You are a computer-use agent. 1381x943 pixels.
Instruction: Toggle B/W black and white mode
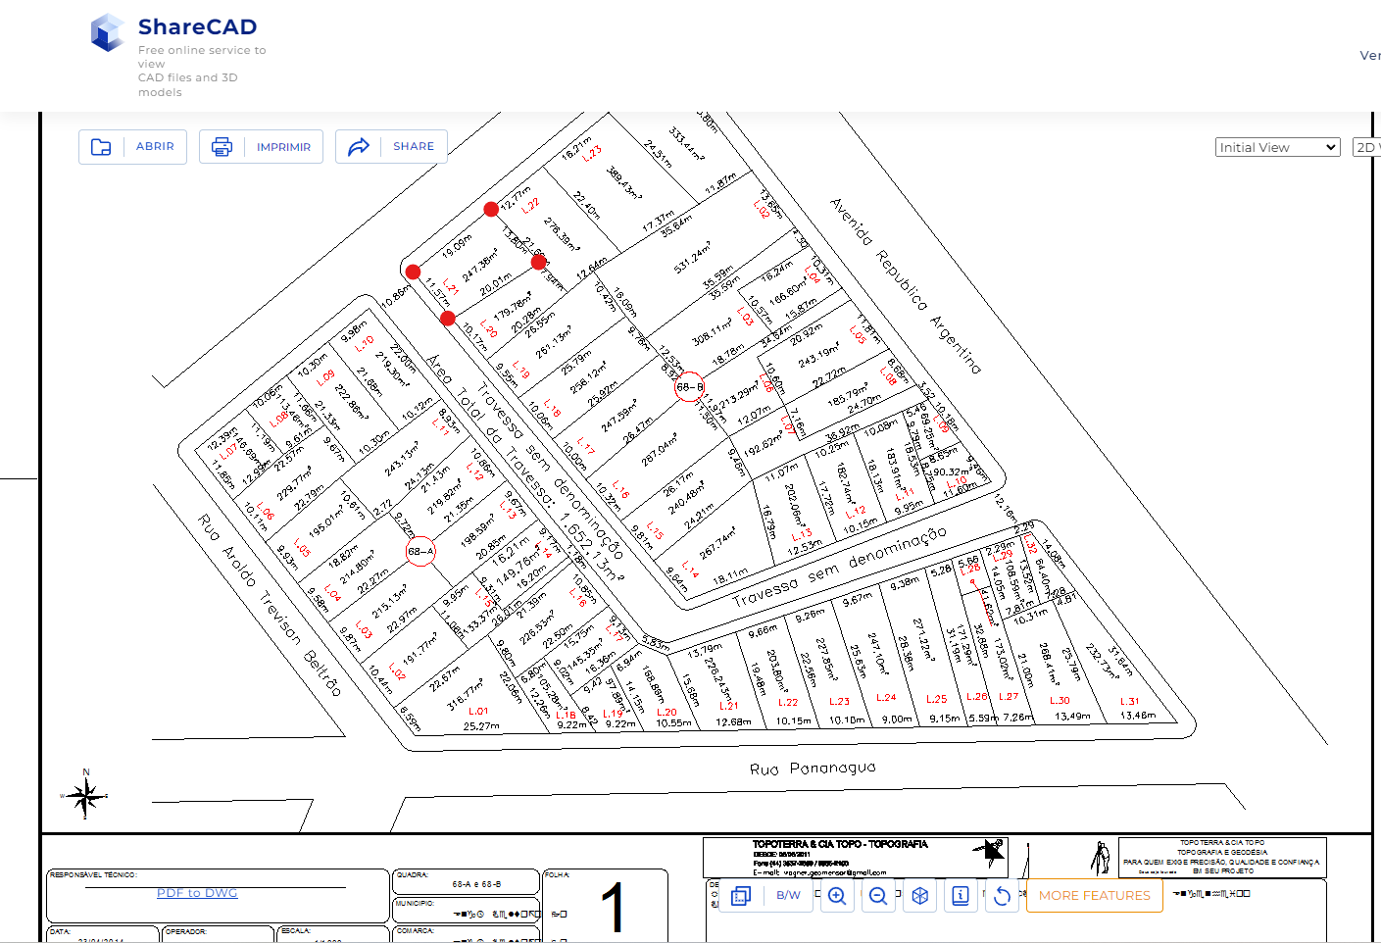pos(788,895)
